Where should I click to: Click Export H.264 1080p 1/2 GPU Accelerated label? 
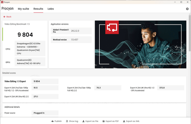[x=16, y=89]
